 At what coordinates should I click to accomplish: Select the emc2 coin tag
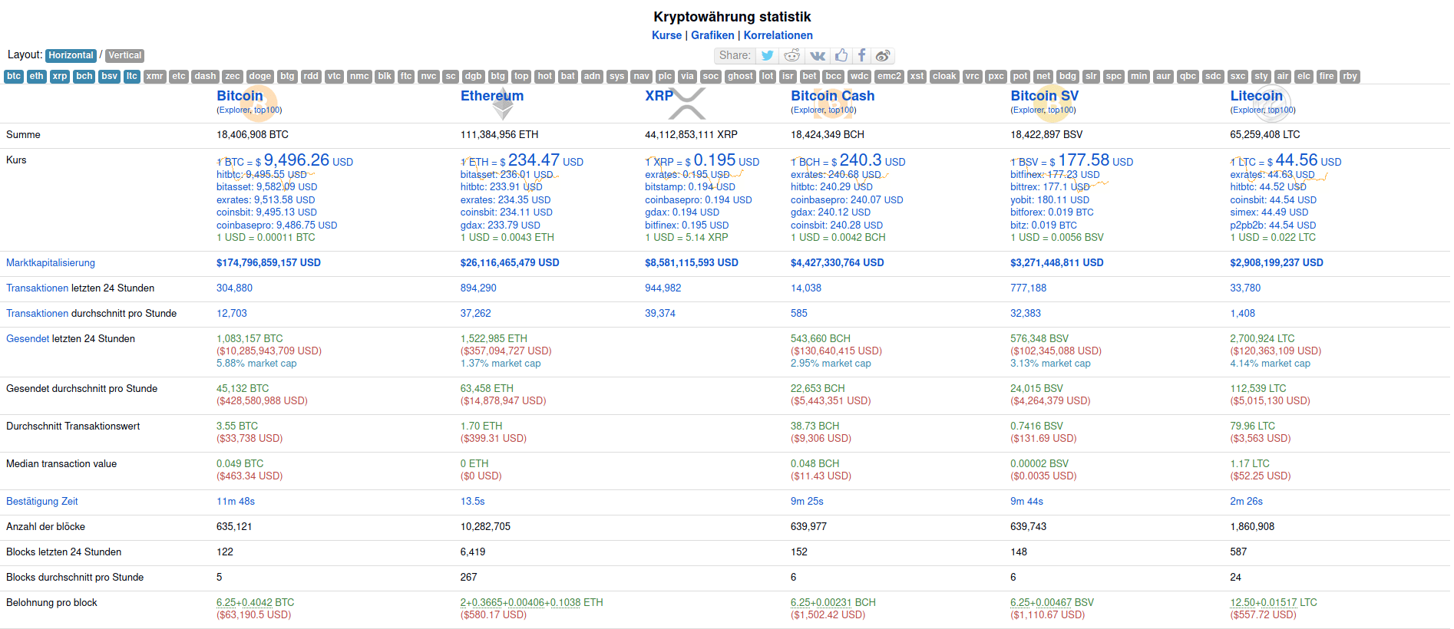tap(889, 77)
